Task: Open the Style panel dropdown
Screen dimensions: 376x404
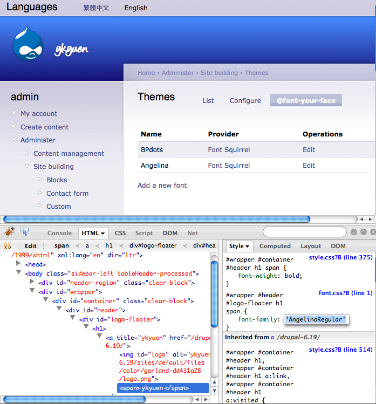Action: [x=240, y=246]
